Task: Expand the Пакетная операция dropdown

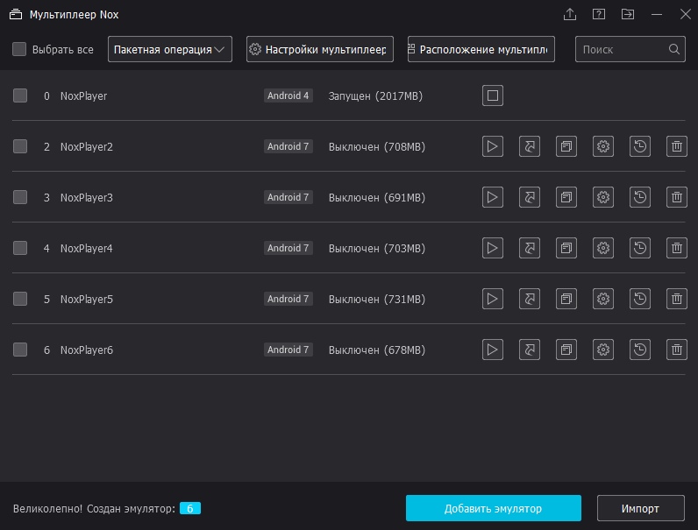Action: click(x=170, y=49)
